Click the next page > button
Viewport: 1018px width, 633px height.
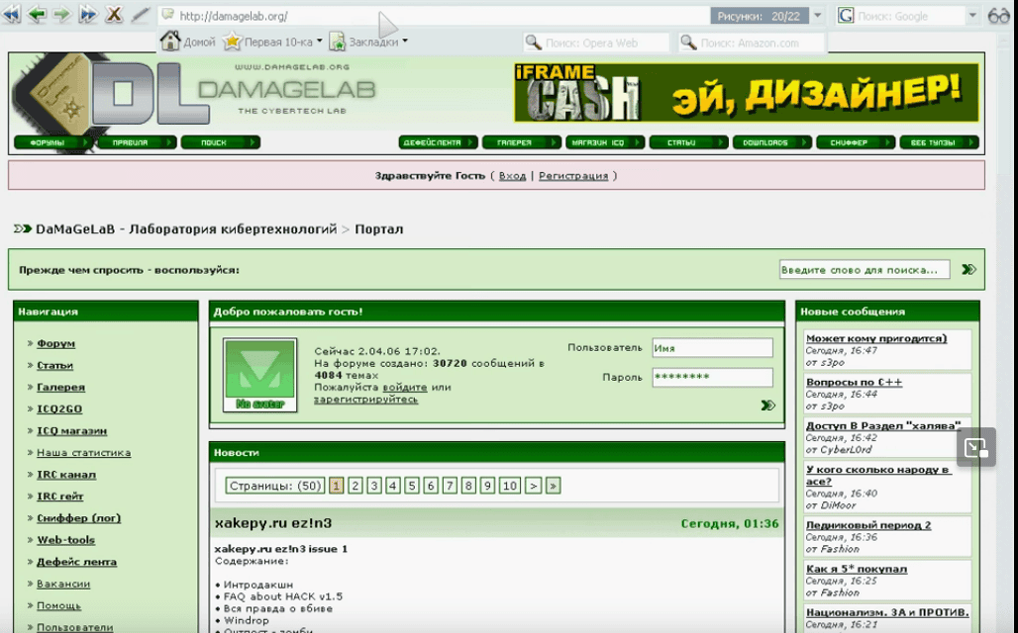pyautogui.click(x=533, y=486)
